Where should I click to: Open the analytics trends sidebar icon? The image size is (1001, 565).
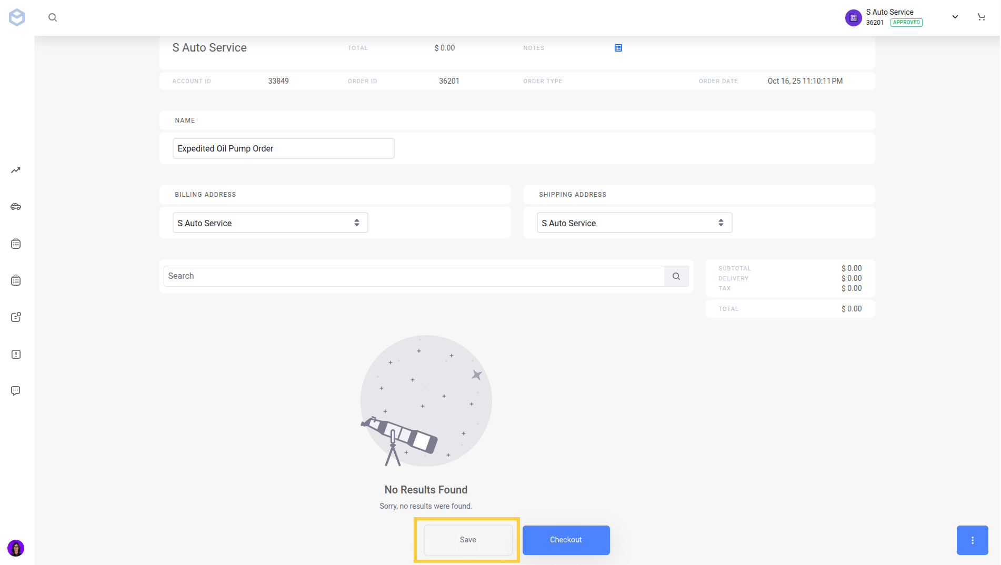tap(15, 170)
